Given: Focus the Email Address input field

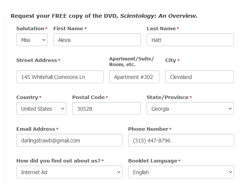Looking at the screenshot, I should [x=69, y=140].
